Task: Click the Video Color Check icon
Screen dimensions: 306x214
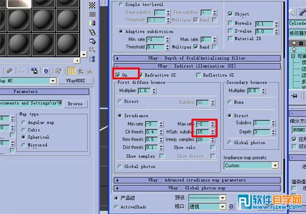Action: point(92,23)
